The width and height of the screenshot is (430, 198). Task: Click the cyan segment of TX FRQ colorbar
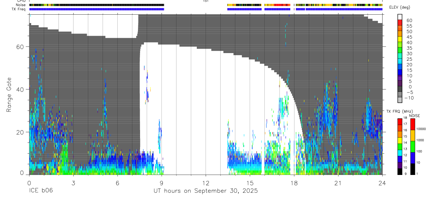[x=400, y=152]
